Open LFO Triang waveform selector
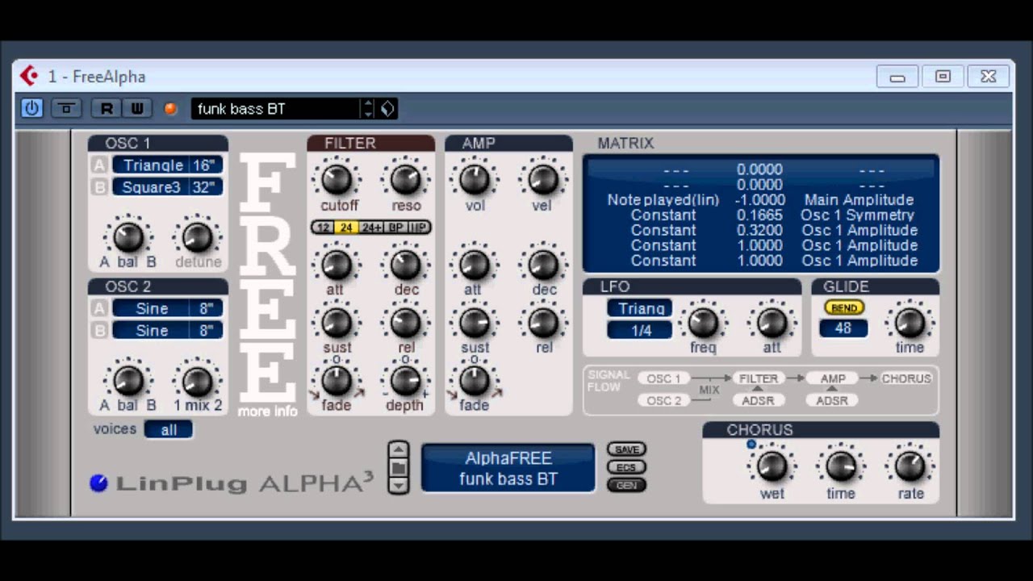This screenshot has height=581, width=1033. pos(641,308)
